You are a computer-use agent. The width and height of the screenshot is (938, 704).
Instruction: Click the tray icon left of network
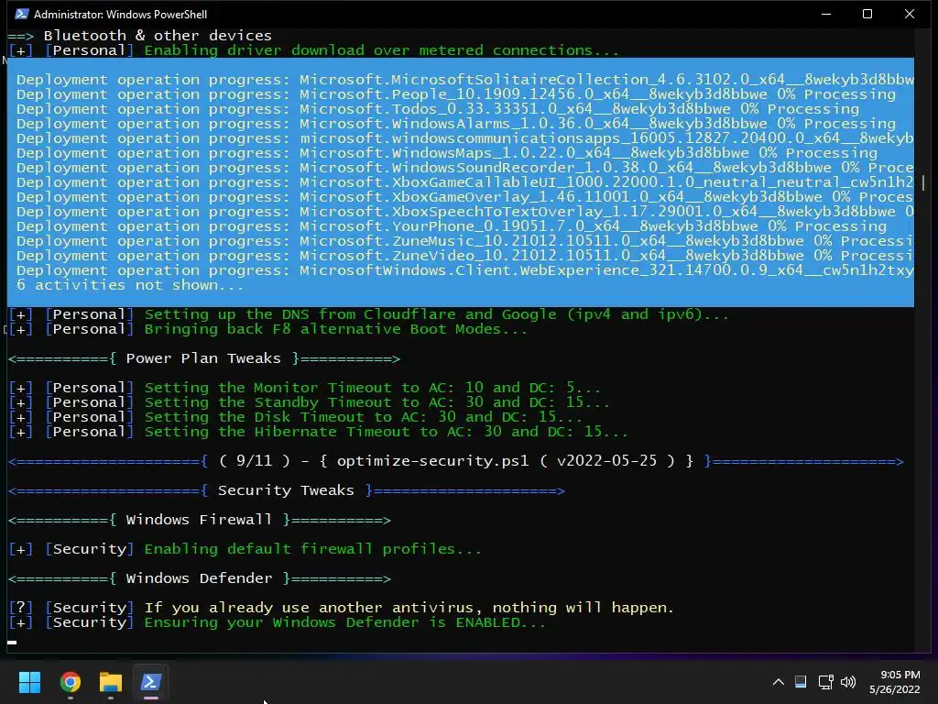(801, 682)
